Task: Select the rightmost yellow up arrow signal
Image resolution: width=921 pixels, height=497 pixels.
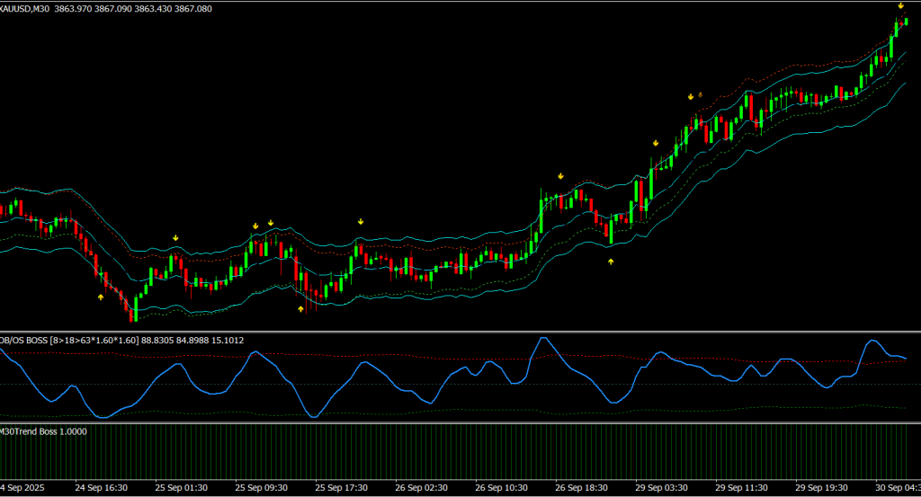Action: pos(611,261)
